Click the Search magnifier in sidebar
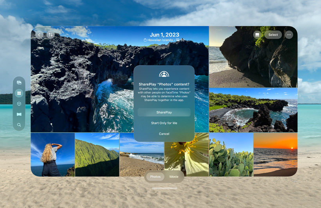 point(19,125)
